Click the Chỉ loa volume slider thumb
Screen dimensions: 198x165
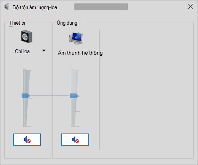[x=26, y=96]
